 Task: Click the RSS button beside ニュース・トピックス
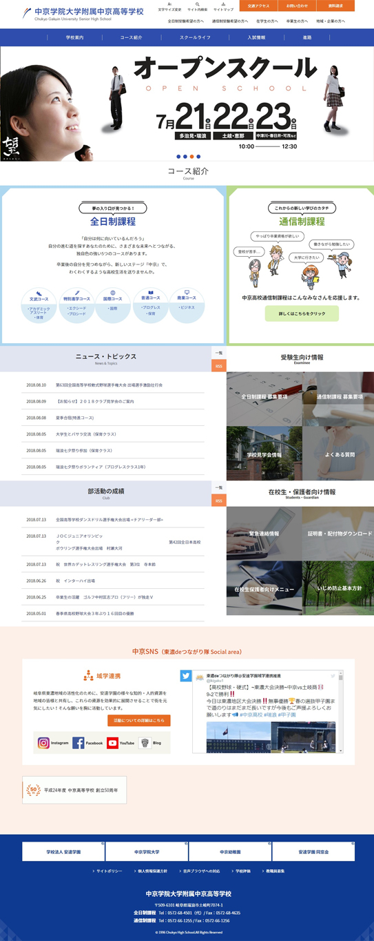218,366
